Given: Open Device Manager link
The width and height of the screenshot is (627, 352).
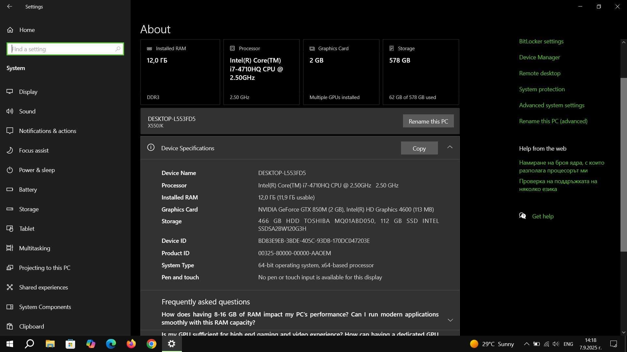Looking at the screenshot, I should pos(539,57).
